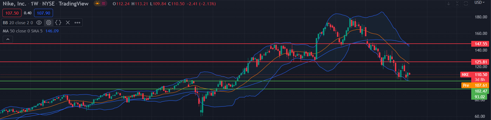
Task: Click the 93.02 green price label
Action: click(480, 97)
